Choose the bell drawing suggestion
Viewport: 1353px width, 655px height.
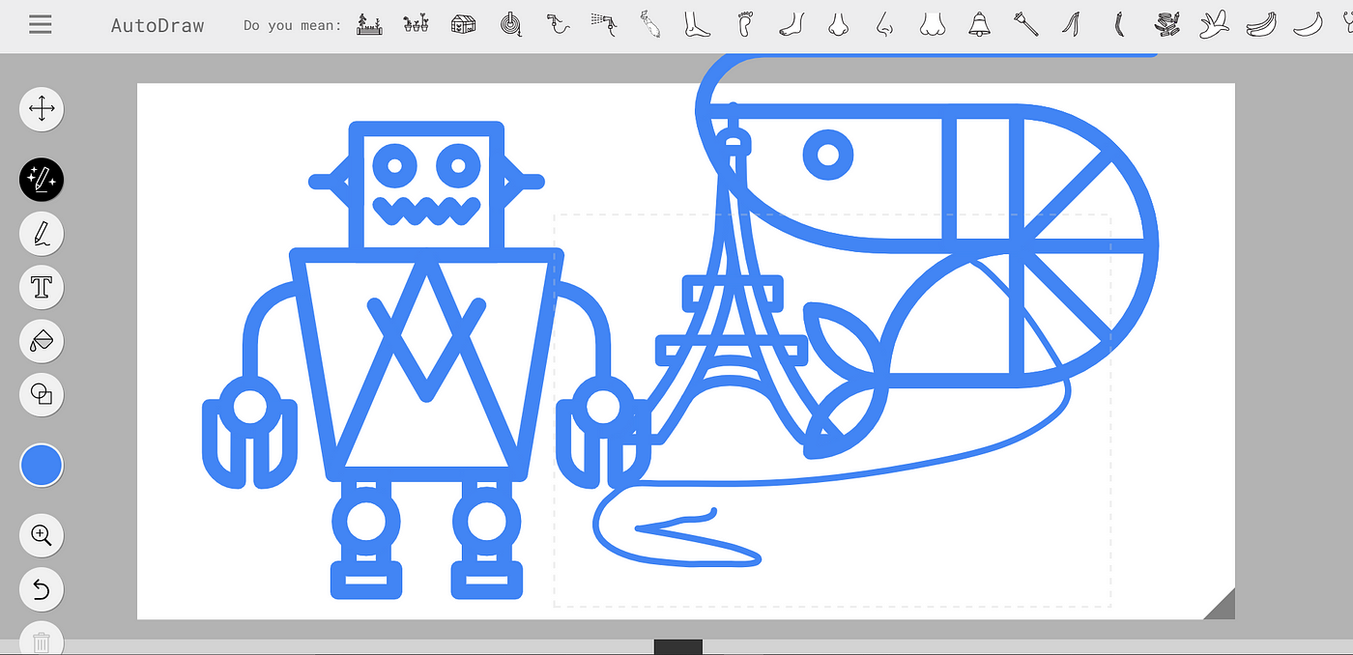[x=980, y=24]
